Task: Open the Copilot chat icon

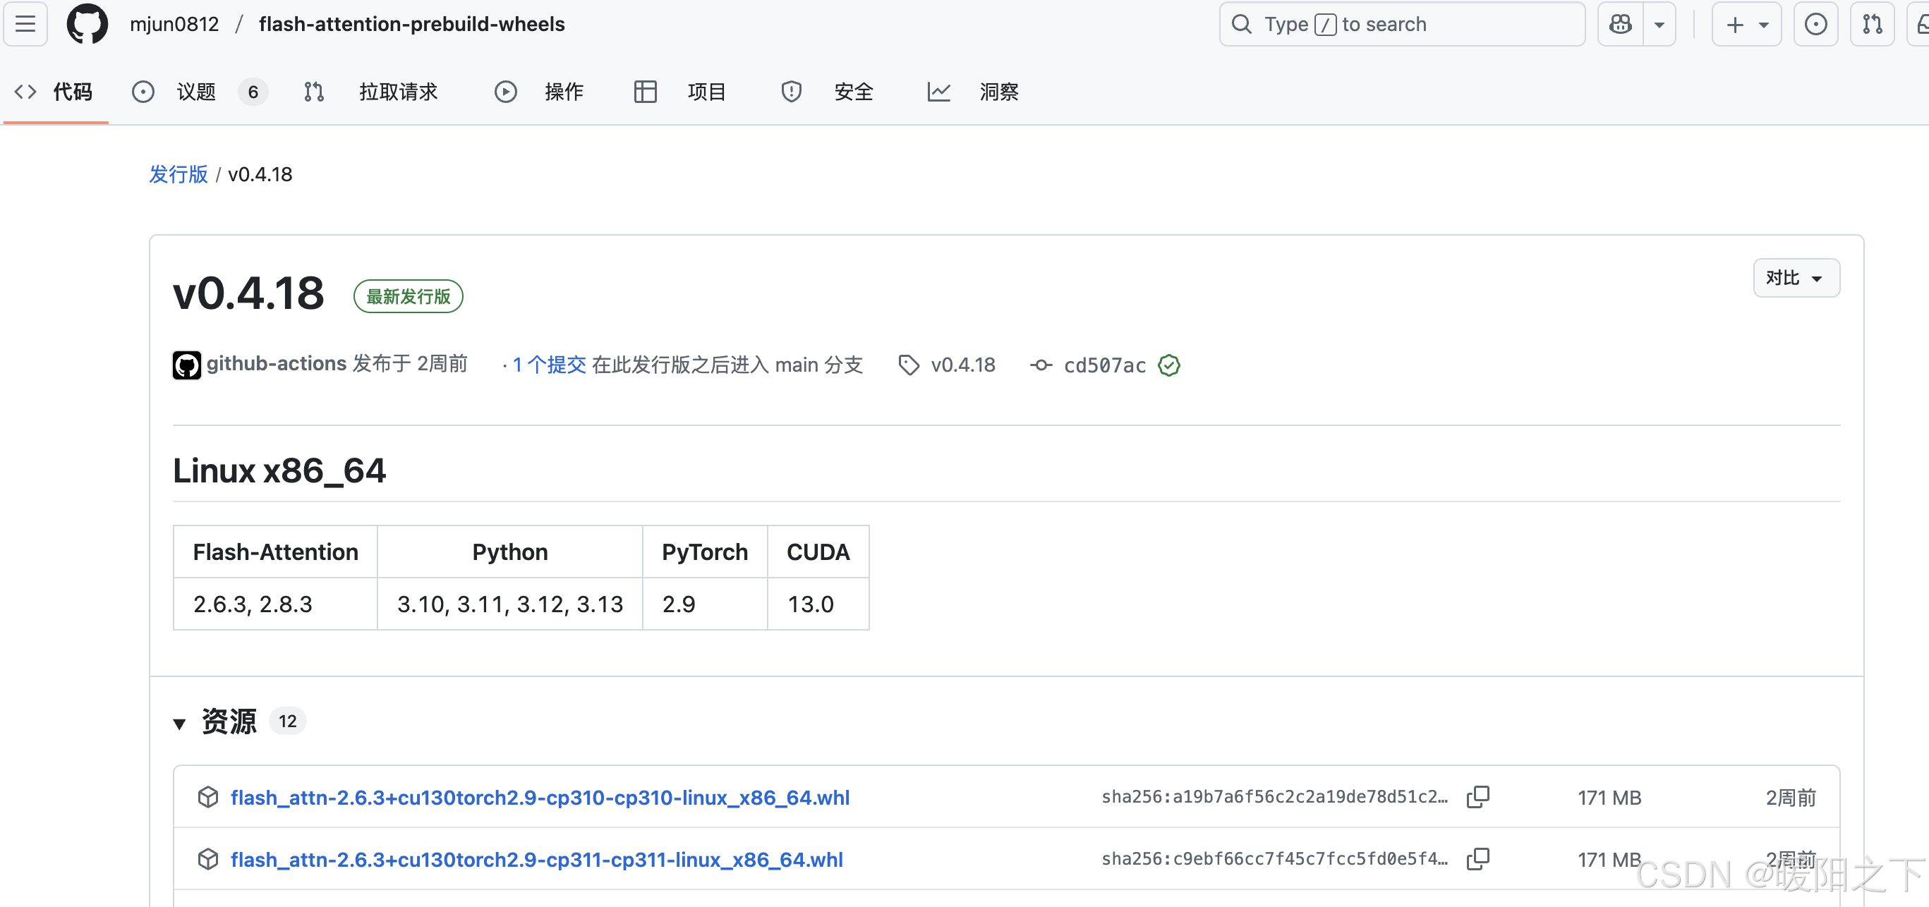Action: click(x=1621, y=24)
